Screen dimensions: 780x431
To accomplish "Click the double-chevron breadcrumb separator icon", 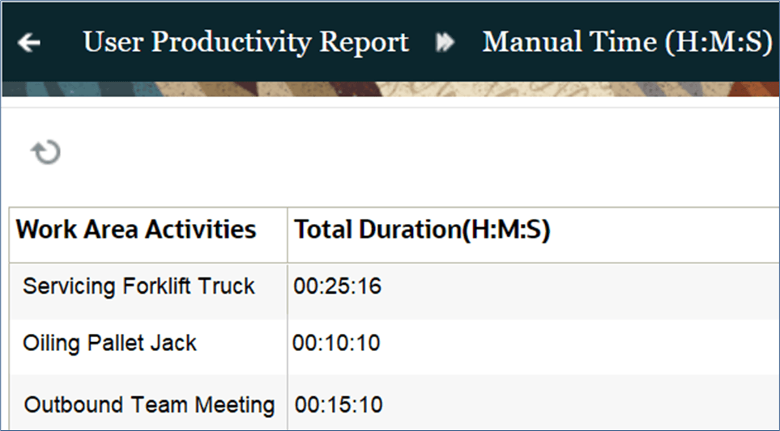I will click(x=445, y=43).
